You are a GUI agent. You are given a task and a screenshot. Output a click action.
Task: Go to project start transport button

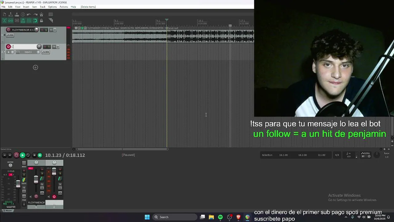point(4,155)
